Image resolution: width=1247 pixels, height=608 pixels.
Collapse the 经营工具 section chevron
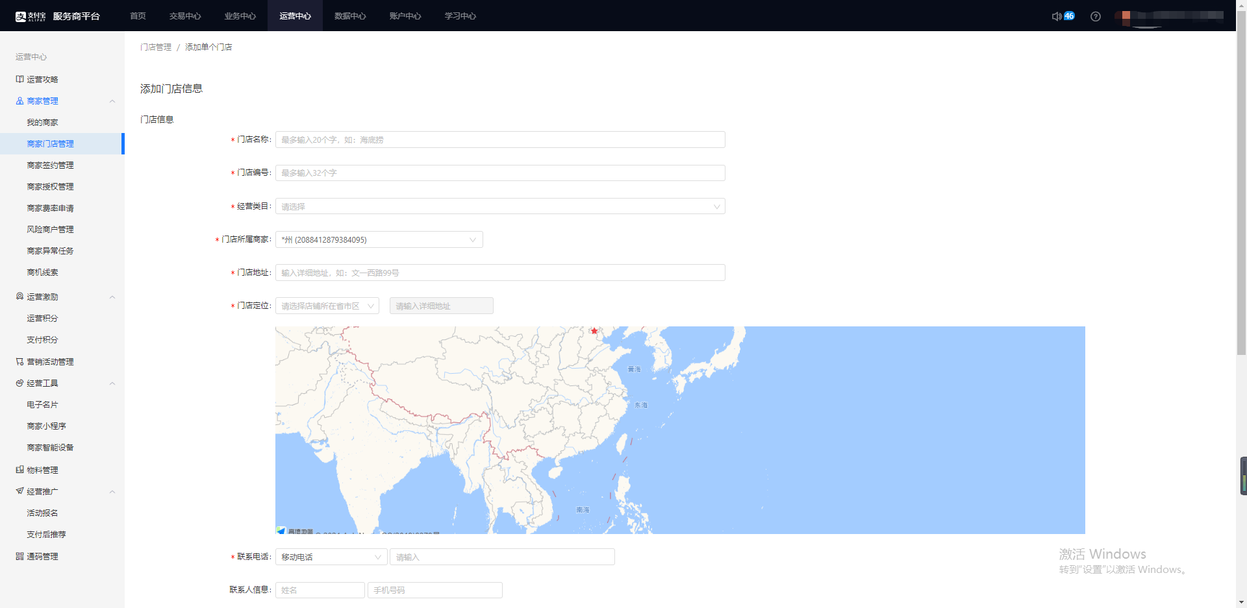(x=112, y=383)
